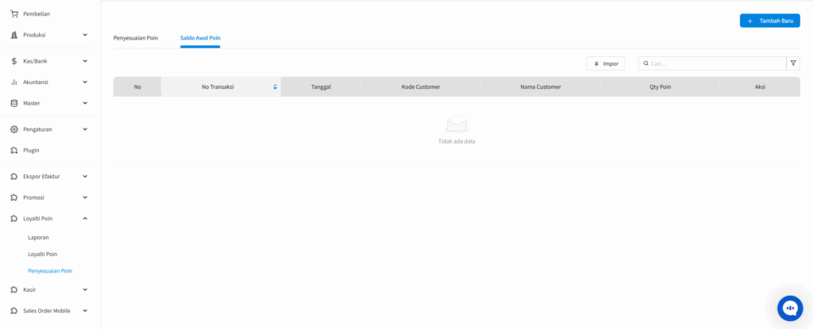Open the Pembelian menu
The image size is (813, 329).
pos(37,14)
